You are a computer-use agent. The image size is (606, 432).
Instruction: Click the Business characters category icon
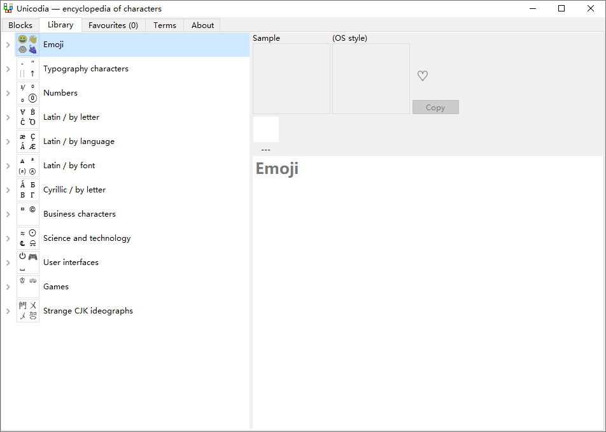coord(27,214)
